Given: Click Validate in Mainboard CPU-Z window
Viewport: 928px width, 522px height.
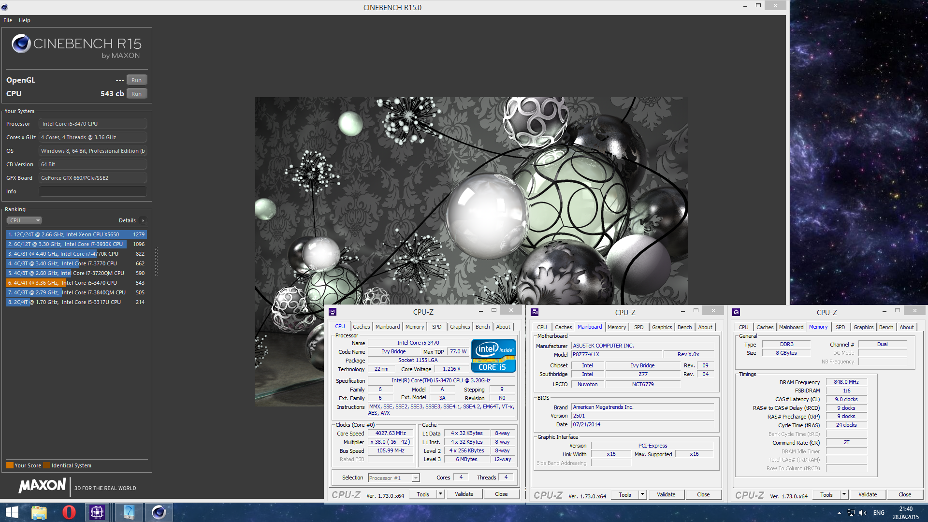Looking at the screenshot, I should [666, 494].
